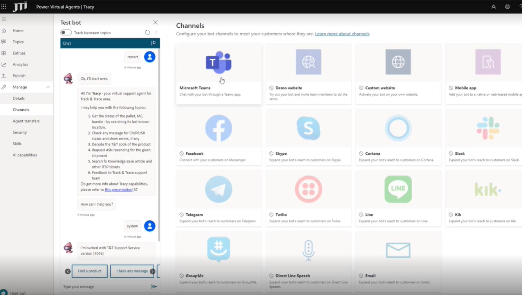Select the Telegram channel icon

point(219,189)
